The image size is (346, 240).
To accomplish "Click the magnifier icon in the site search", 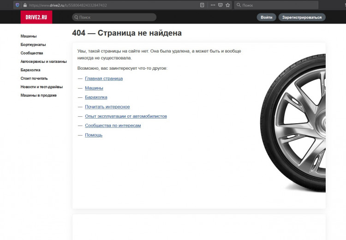I will click(x=76, y=17).
